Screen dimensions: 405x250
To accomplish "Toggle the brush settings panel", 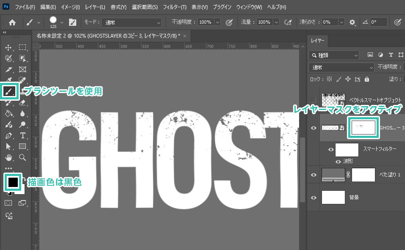I will pos(72,22).
